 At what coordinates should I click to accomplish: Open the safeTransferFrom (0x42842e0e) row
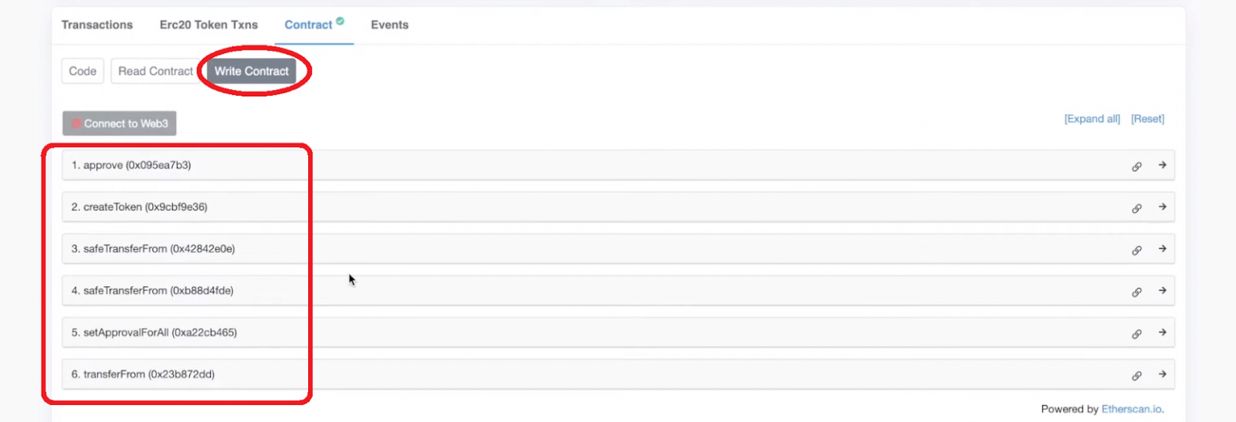coord(618,248)
